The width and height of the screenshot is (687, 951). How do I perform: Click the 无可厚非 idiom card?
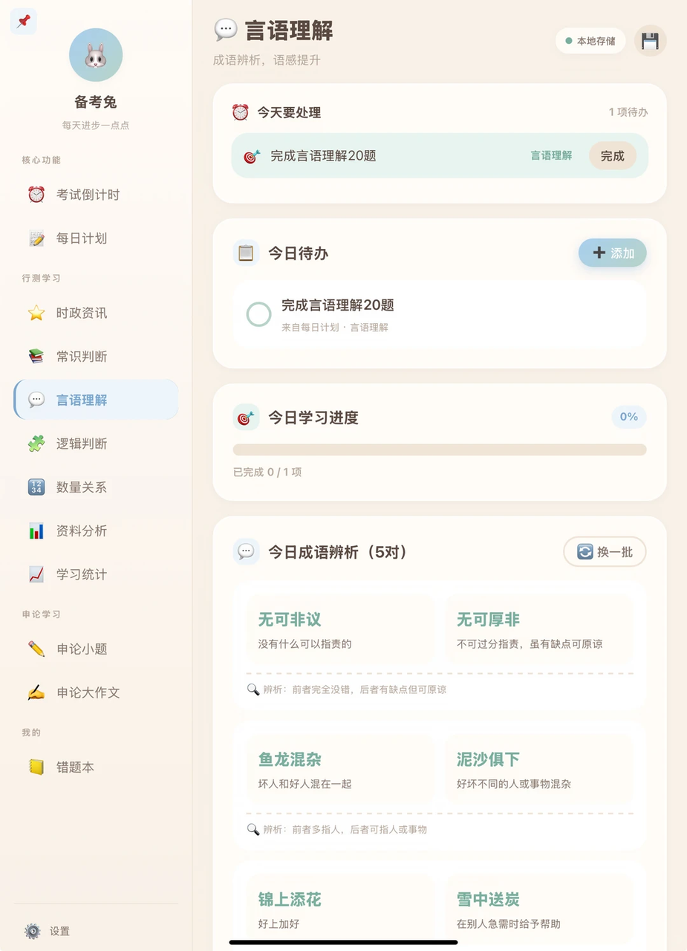pyautogui.click(x=538, y=629)
